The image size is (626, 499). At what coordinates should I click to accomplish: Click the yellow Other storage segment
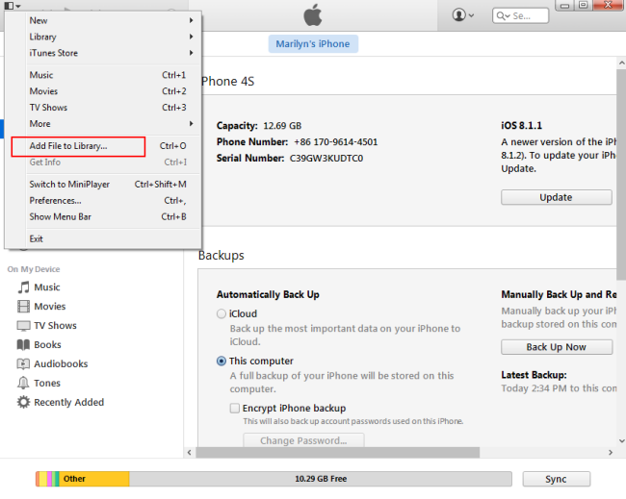[94, 479]
